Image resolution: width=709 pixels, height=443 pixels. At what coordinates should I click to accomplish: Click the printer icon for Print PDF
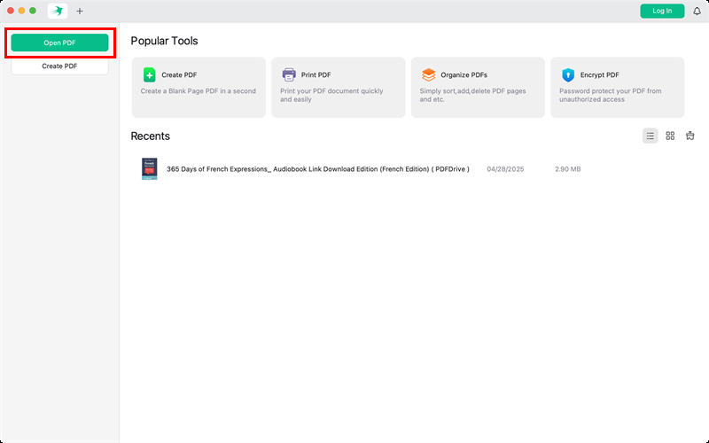[x=289, y=75]
